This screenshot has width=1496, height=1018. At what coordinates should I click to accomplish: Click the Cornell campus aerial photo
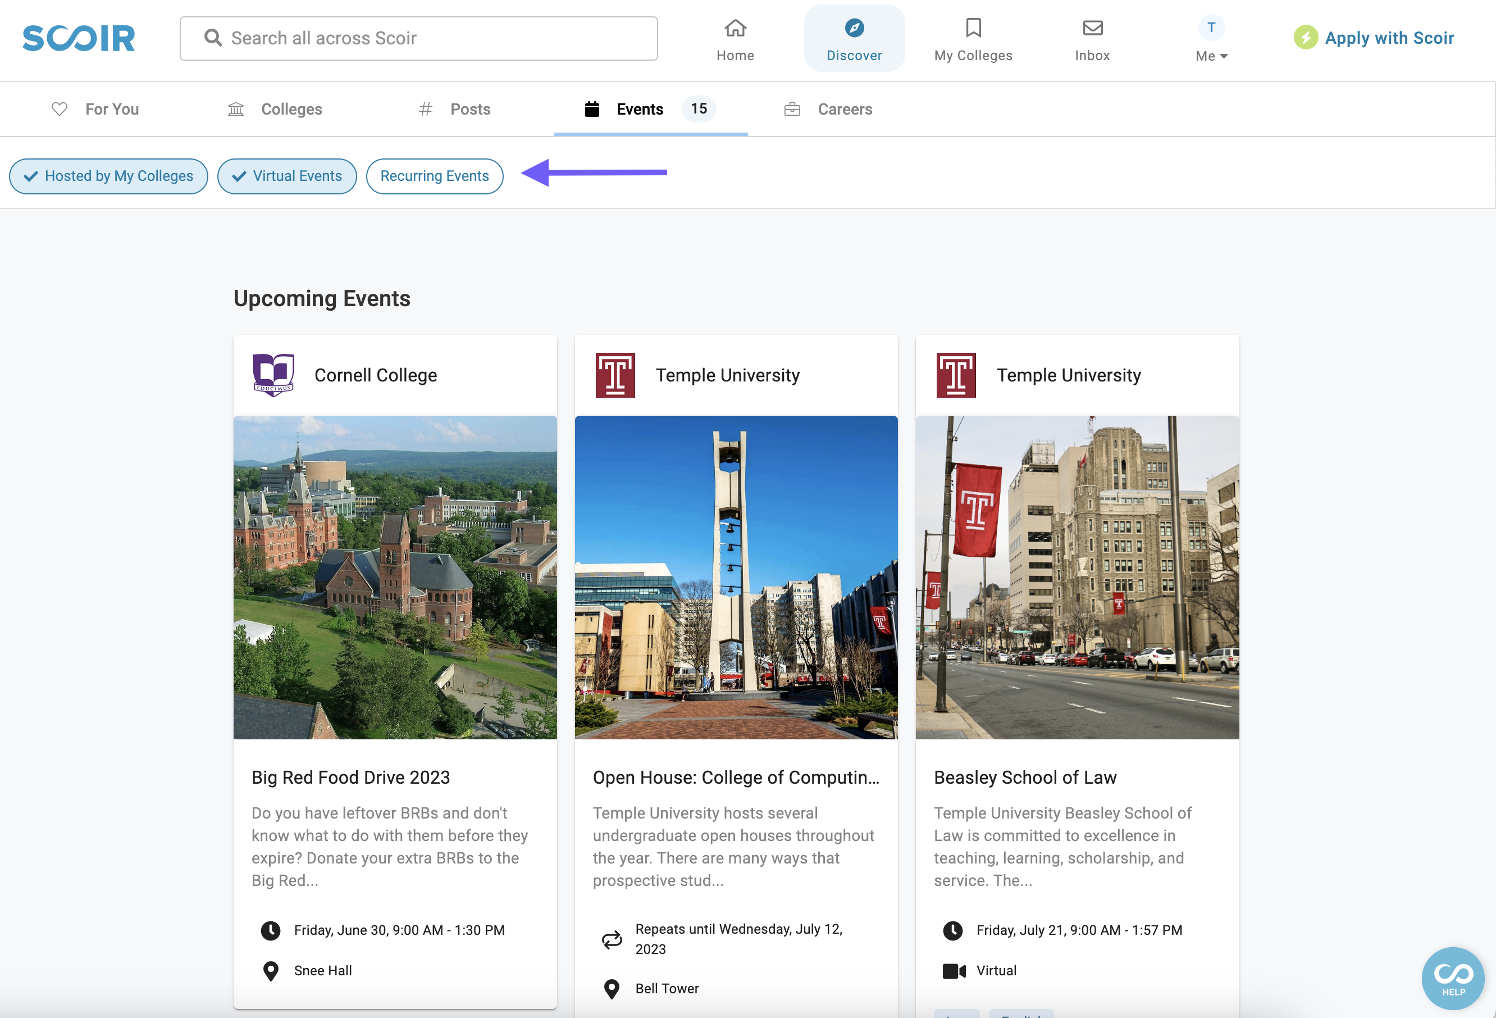pyautogui.click(x=395, y=577)
